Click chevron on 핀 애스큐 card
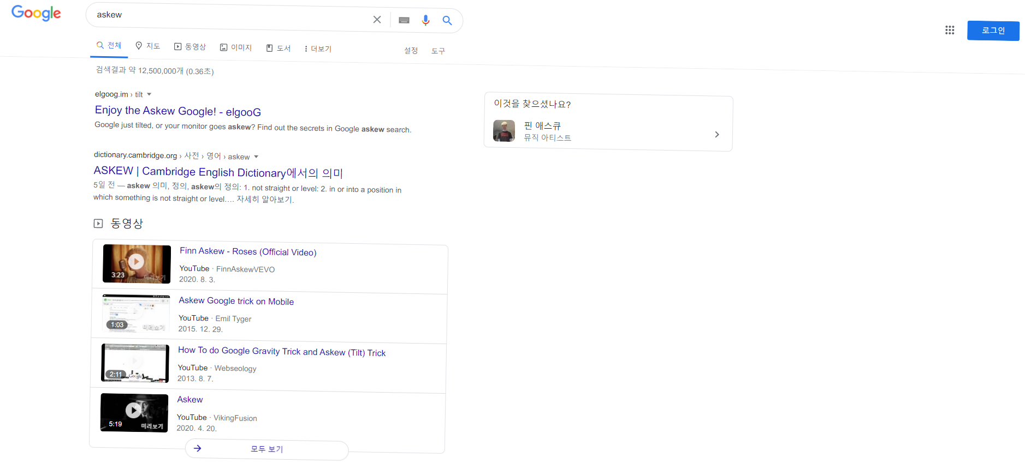This screenshot has width=1025, height=469. [717, 134]
